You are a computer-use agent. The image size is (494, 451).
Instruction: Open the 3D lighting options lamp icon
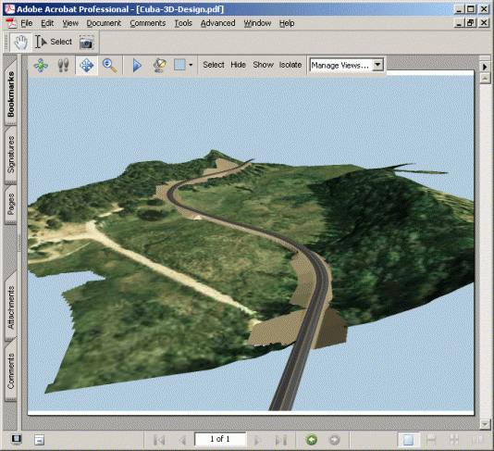(x=159, y=65)
